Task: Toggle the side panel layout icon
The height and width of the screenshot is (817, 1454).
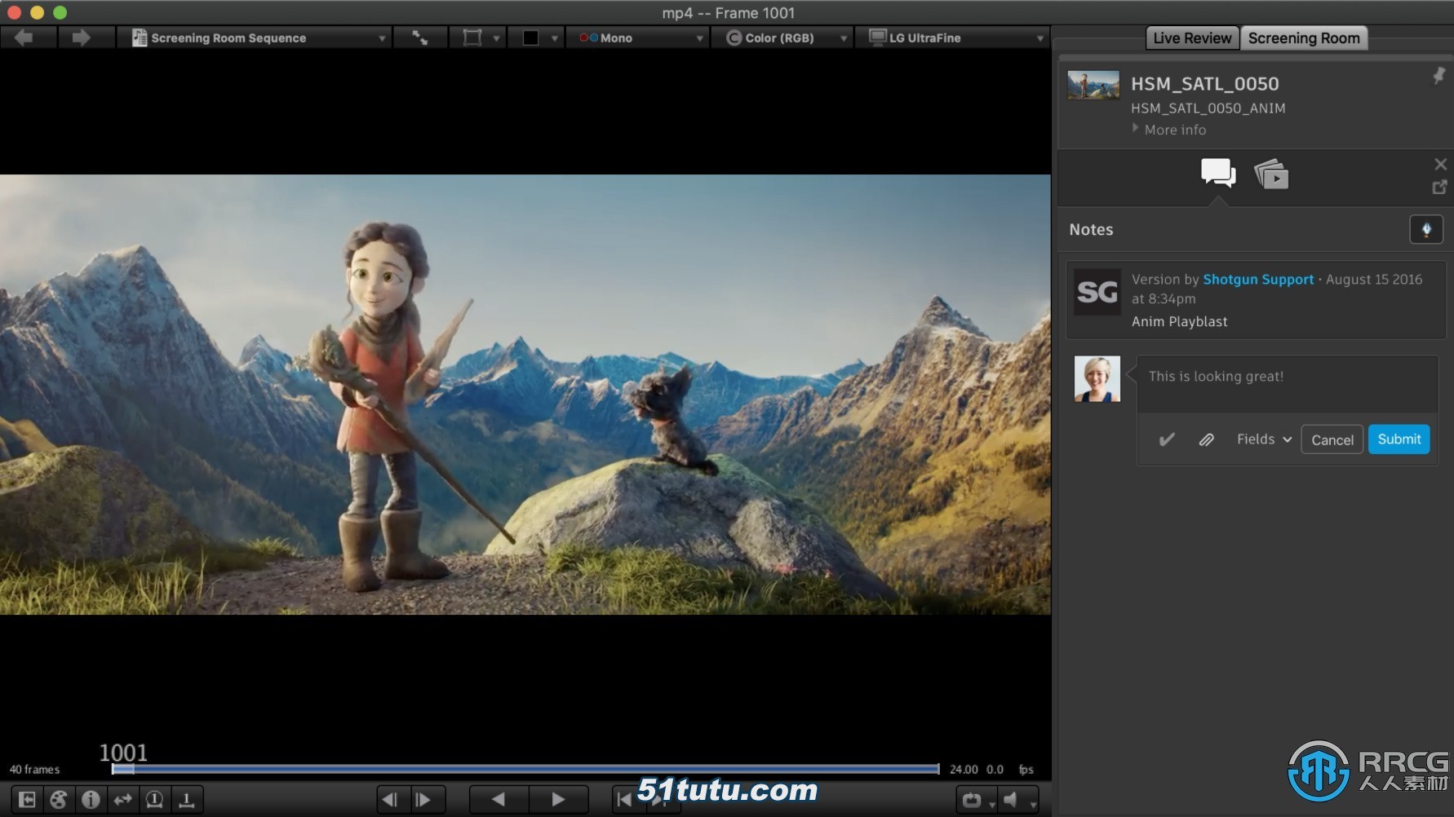Action: pyautogui.click(x=27, y=800)
